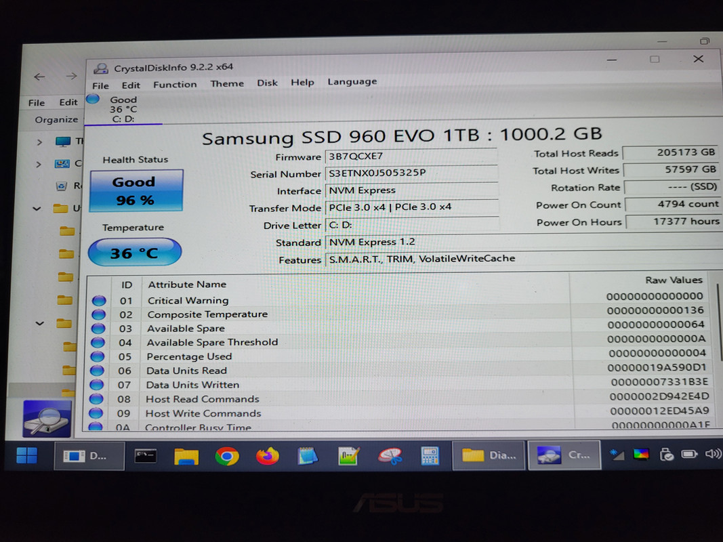Click the Rotation Rate value ---- (SSD)
This screenshot has height=542, width=723.
click(x=672, y=187)
